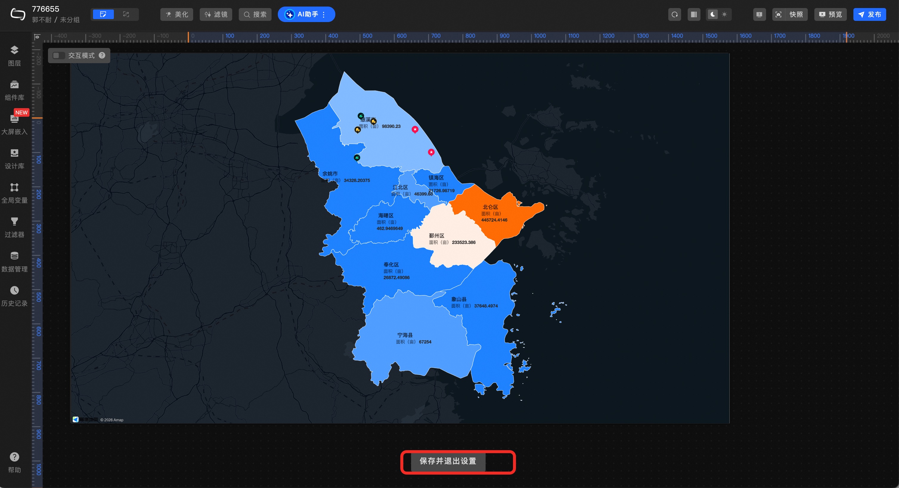Open the 组件库 component library

(14, 90)
